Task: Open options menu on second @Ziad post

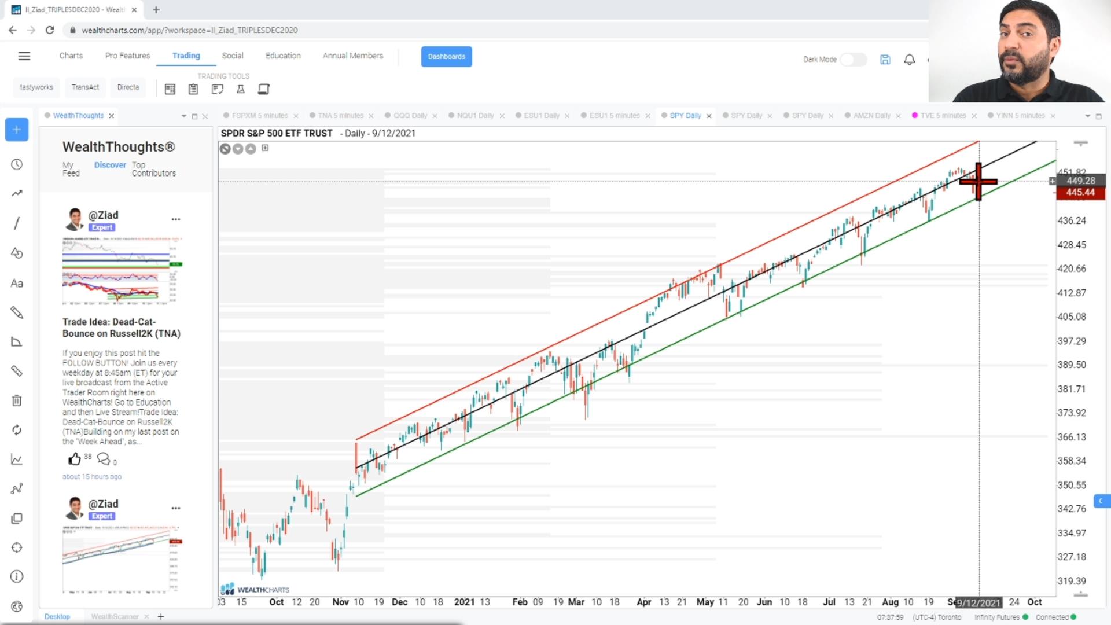Action: [x=176, y=508]
